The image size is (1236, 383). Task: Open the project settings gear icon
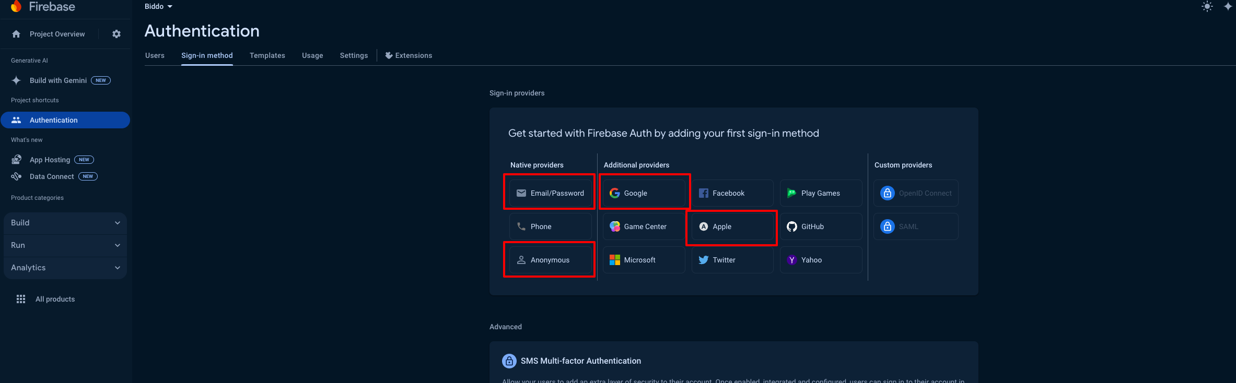(x=116, y=34)
